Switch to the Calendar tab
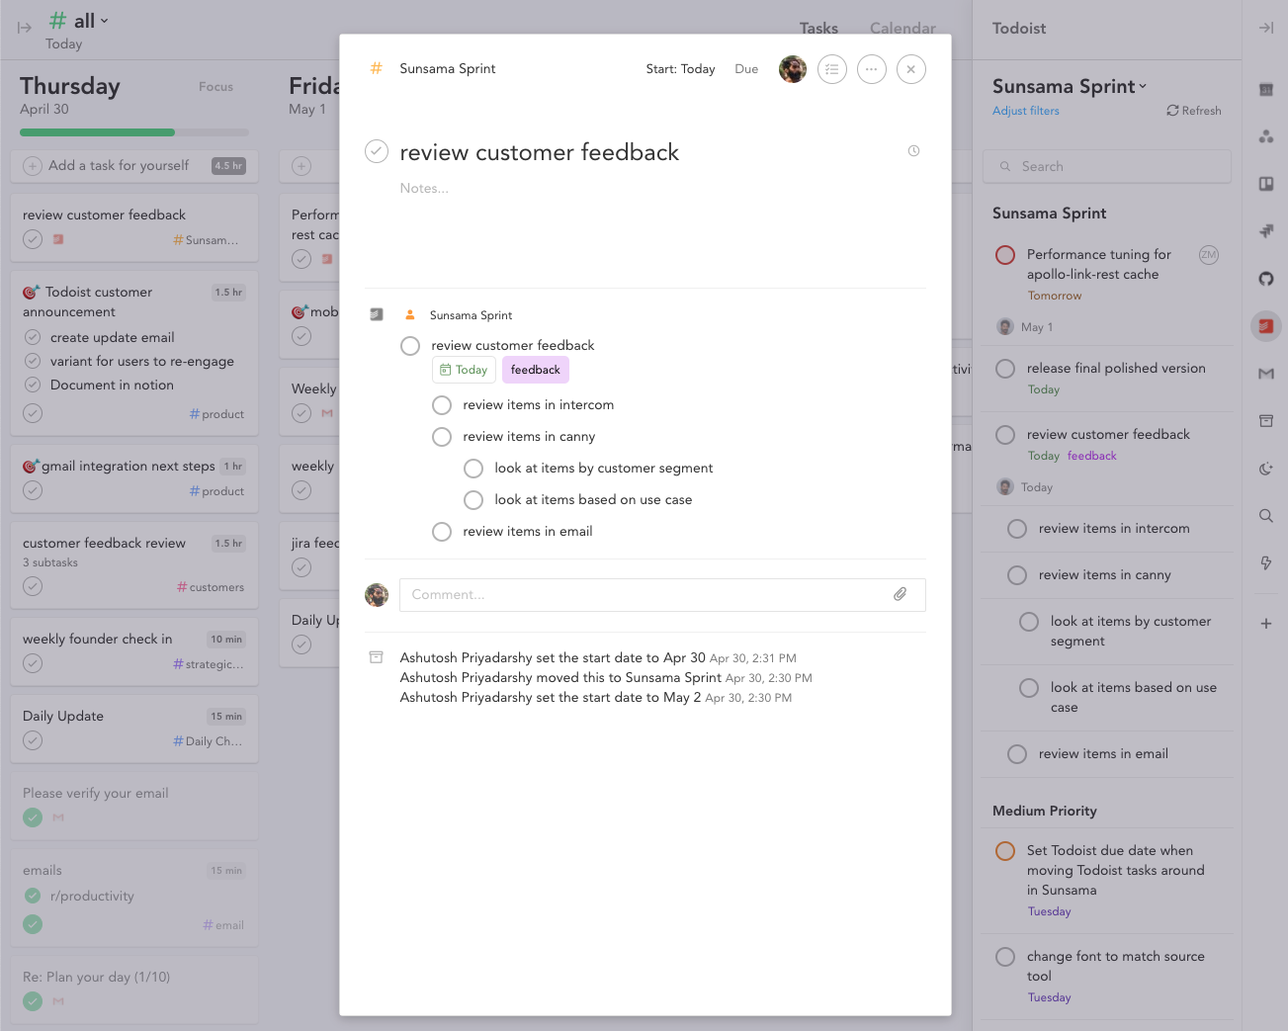The image size is (1288, 1031). (x=902, y=28)
